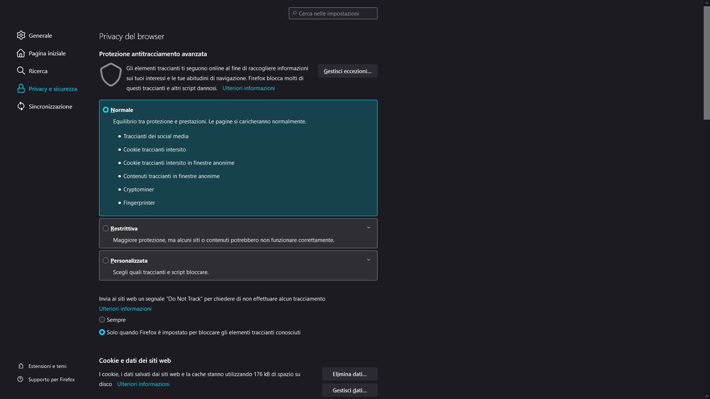
Task: Choose Sempre for Do Not Track
Action: [x=102, y=320]
